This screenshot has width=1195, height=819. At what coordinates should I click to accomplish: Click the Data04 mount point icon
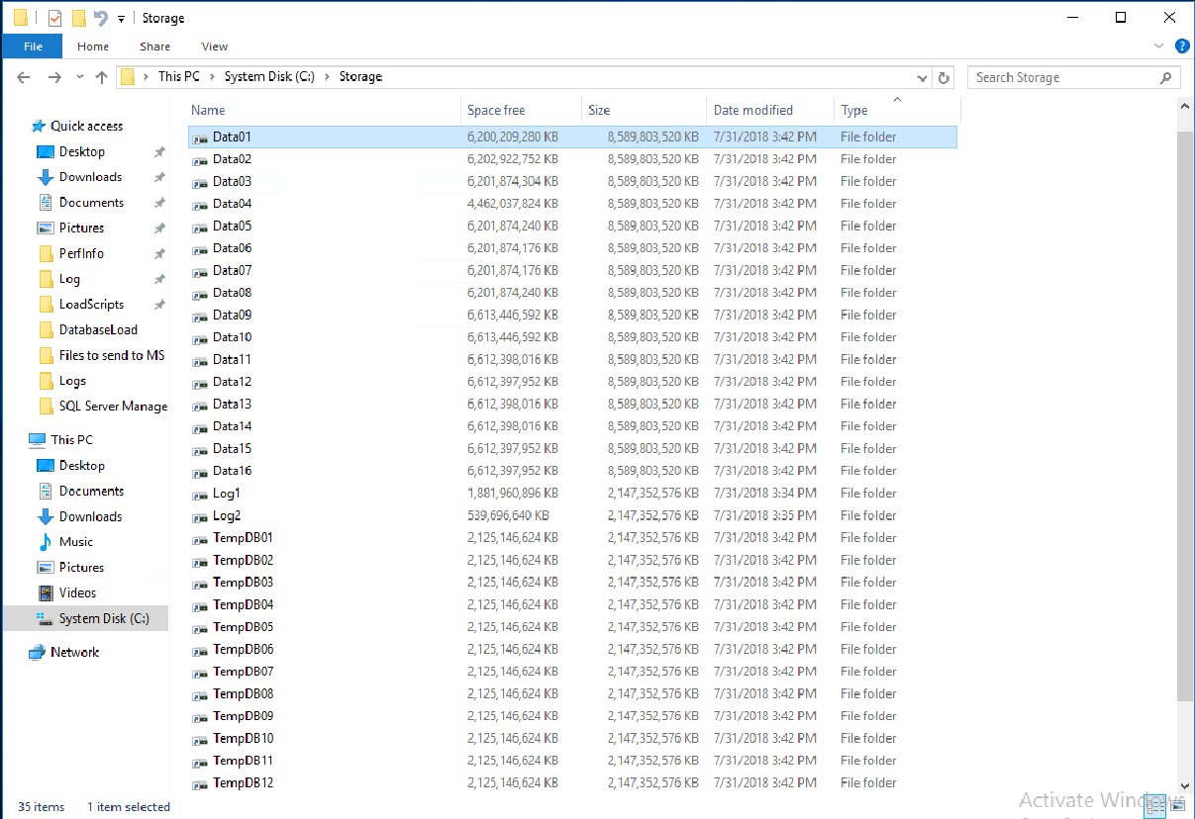[x=200, y=204]
